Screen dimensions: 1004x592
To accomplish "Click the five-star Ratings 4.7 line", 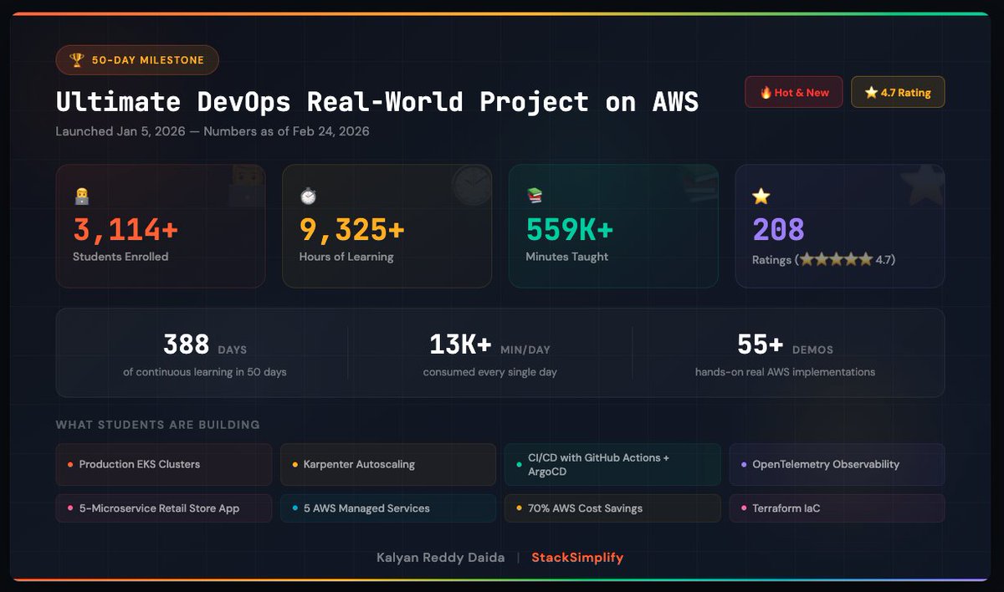I will (x=824, y=260).
